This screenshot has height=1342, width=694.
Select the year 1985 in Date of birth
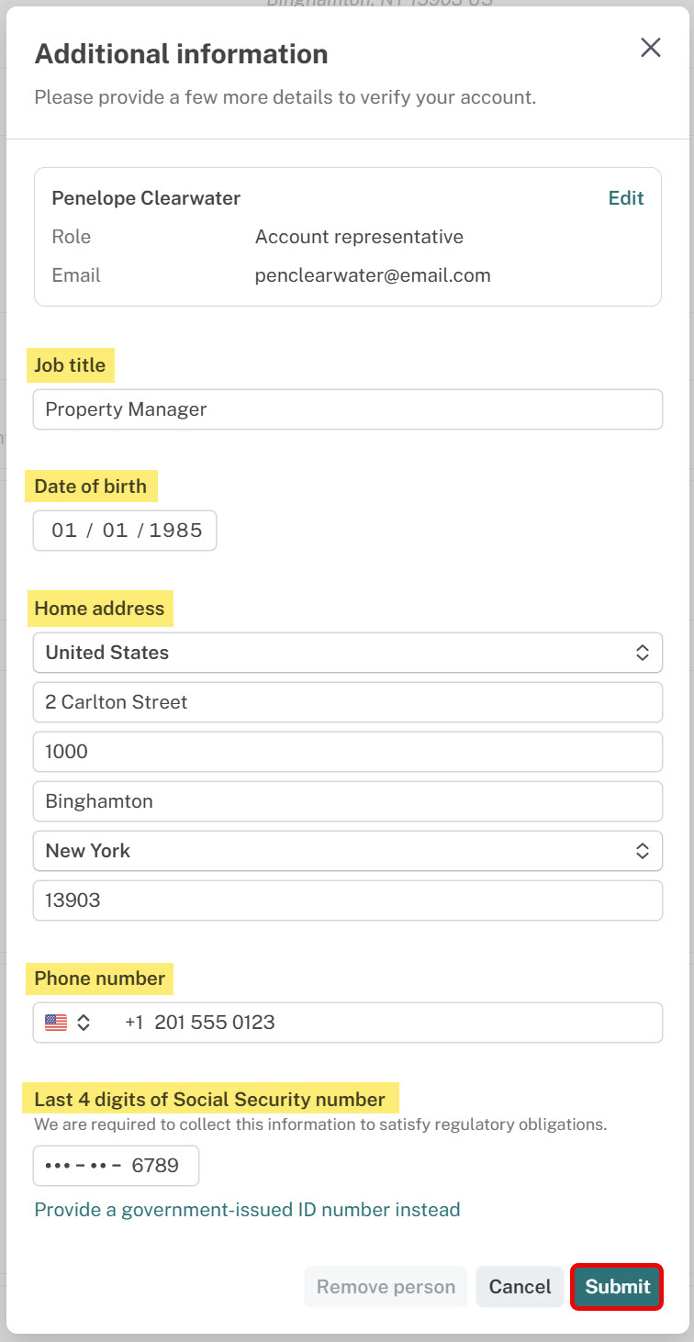point(175,531)
